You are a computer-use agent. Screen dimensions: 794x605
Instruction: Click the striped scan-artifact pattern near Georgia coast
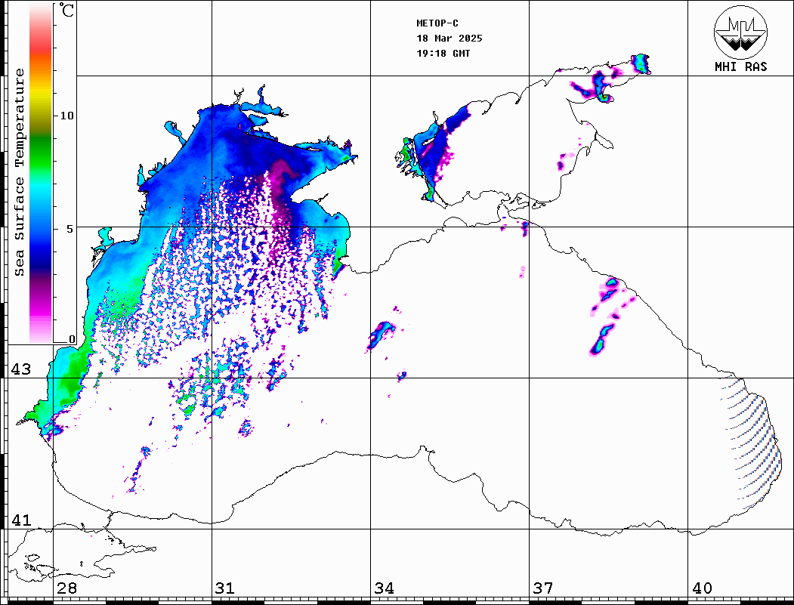[x=752, y=443]
